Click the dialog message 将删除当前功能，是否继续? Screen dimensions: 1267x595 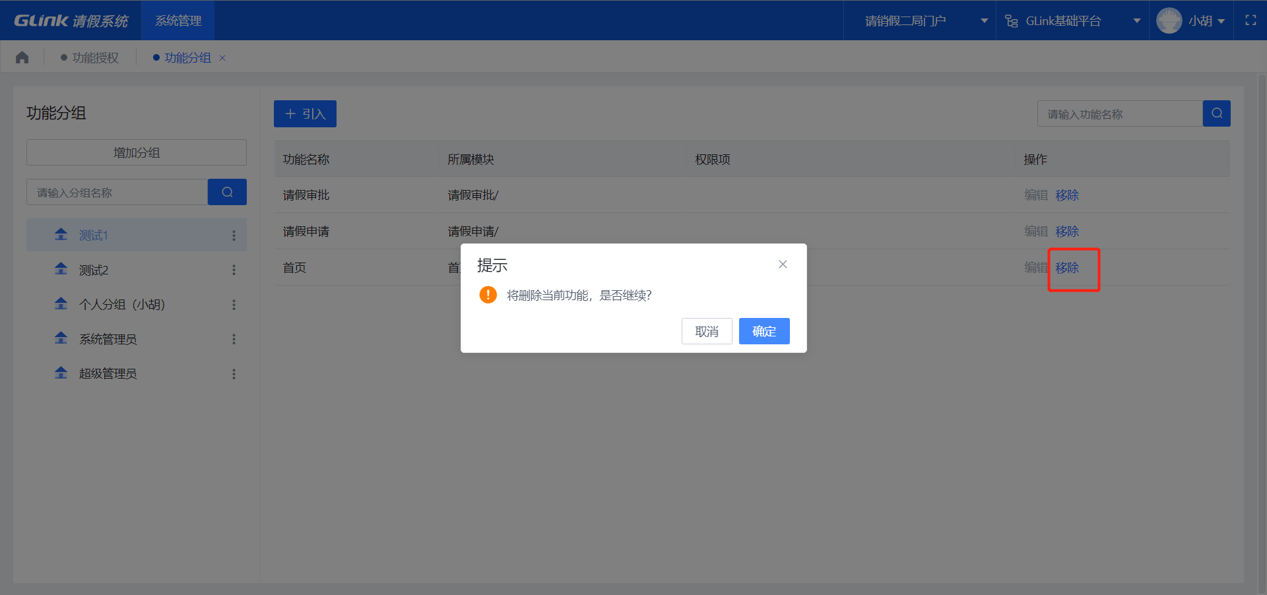point(579,296)
